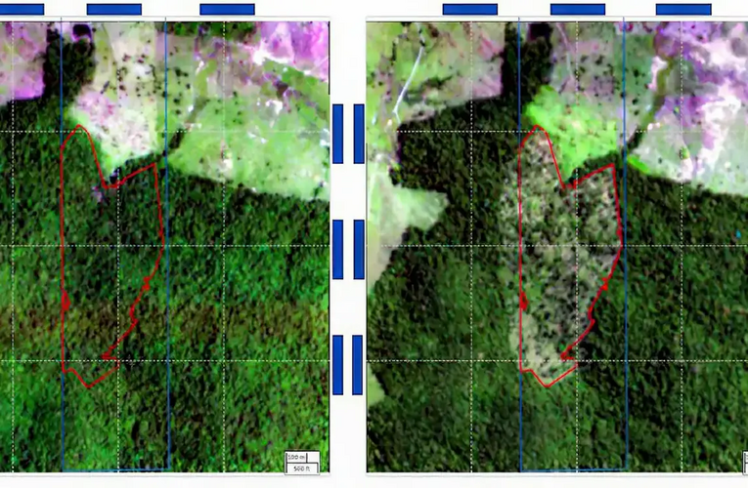Click the 100 m scale bar label
This screenshot has height=488, width=748.
pos(296,457)
